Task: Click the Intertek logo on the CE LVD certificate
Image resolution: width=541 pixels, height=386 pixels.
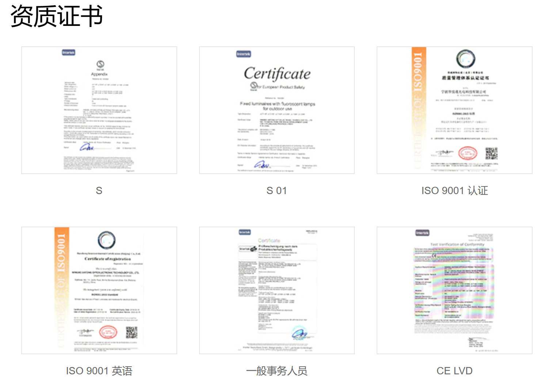Action: pyautogui.click(x=422, y=233)
